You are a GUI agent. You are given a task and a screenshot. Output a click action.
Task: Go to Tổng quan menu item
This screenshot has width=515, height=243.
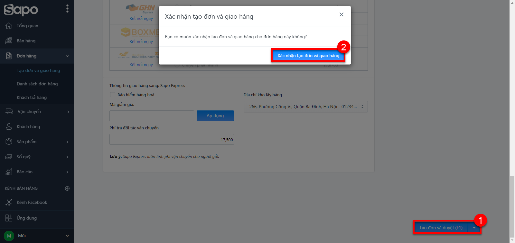27,26
